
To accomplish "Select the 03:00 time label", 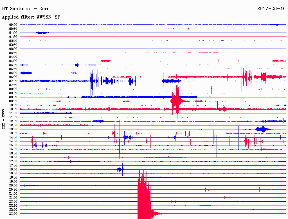I will point(13,49).
